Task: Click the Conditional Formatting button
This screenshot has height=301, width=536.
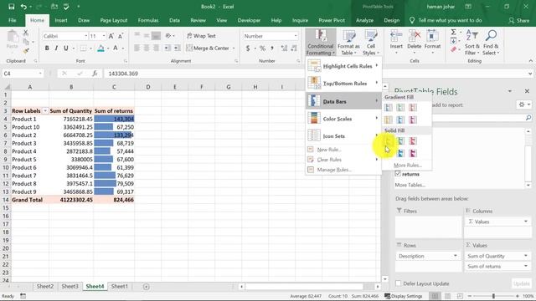Action: (x=320, y=43)
